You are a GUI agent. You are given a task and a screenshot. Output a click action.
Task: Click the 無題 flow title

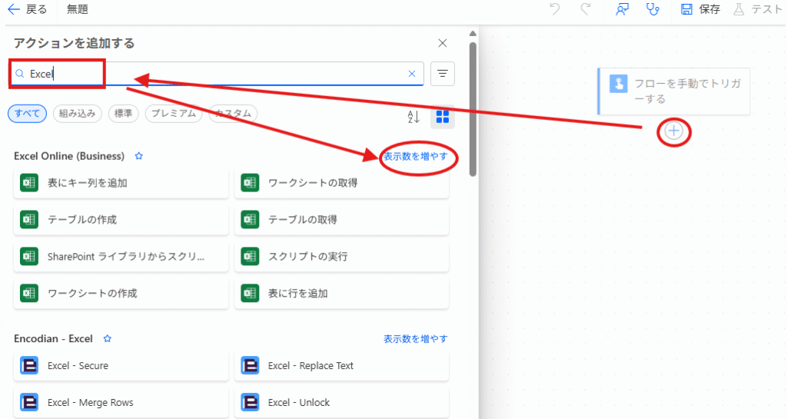click(78, 9)
